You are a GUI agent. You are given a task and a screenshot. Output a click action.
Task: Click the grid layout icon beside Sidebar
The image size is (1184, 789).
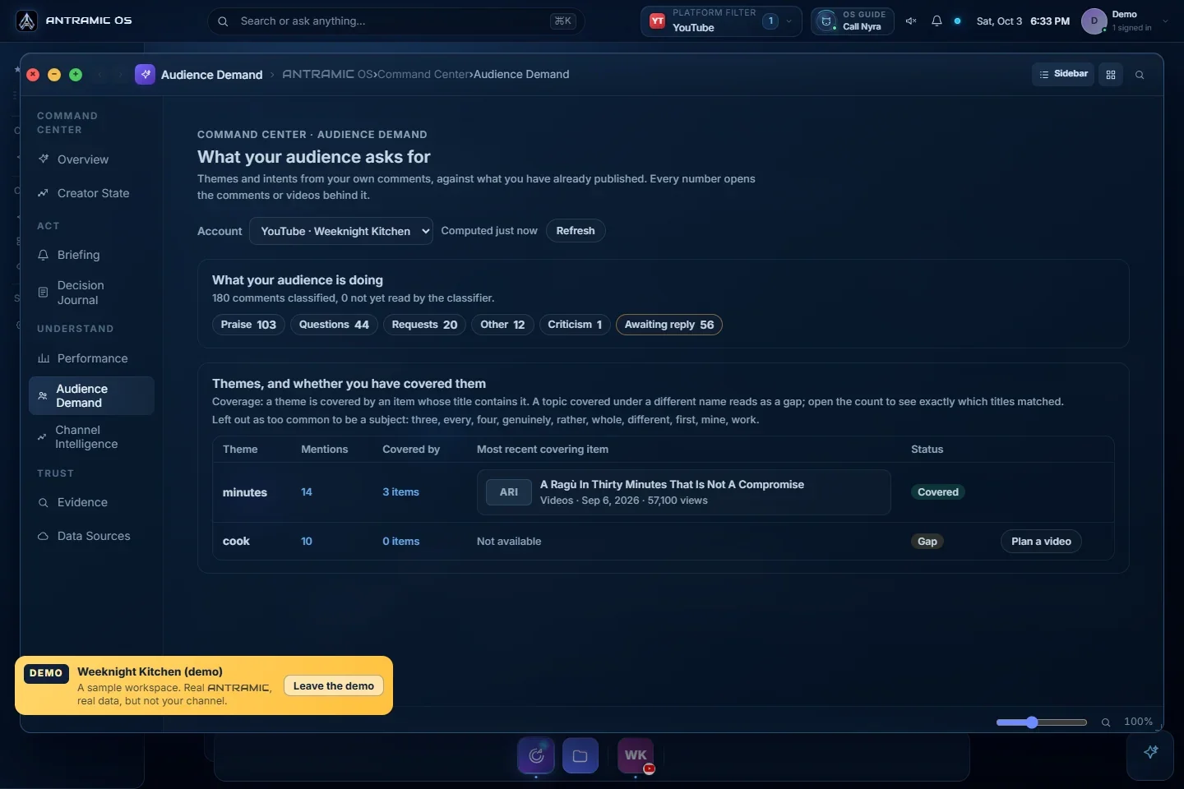coord(1111,75)
